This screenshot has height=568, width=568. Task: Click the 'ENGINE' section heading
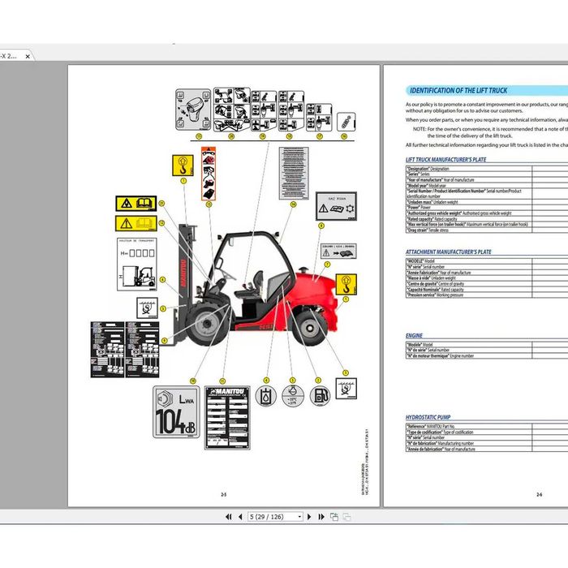[x=414, y=335]
